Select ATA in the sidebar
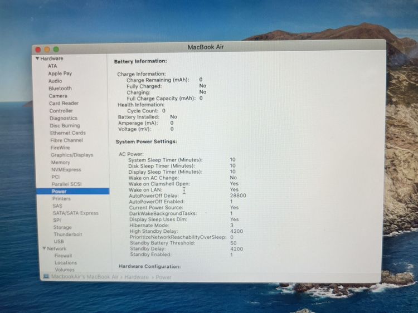Image resolution: width=418 pixels, height=313 pixels. click(x=52, y=66)
